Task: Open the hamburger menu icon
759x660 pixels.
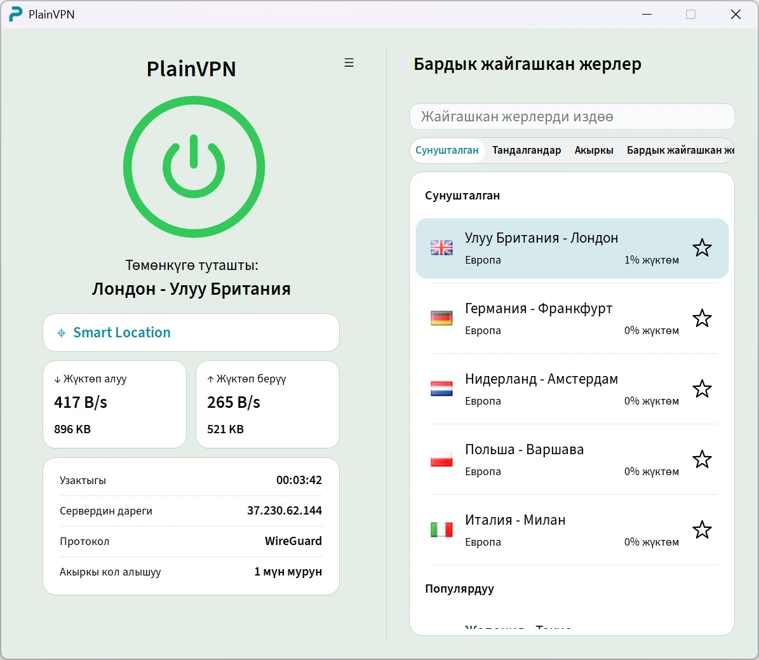Action: (x=349, y=62)
